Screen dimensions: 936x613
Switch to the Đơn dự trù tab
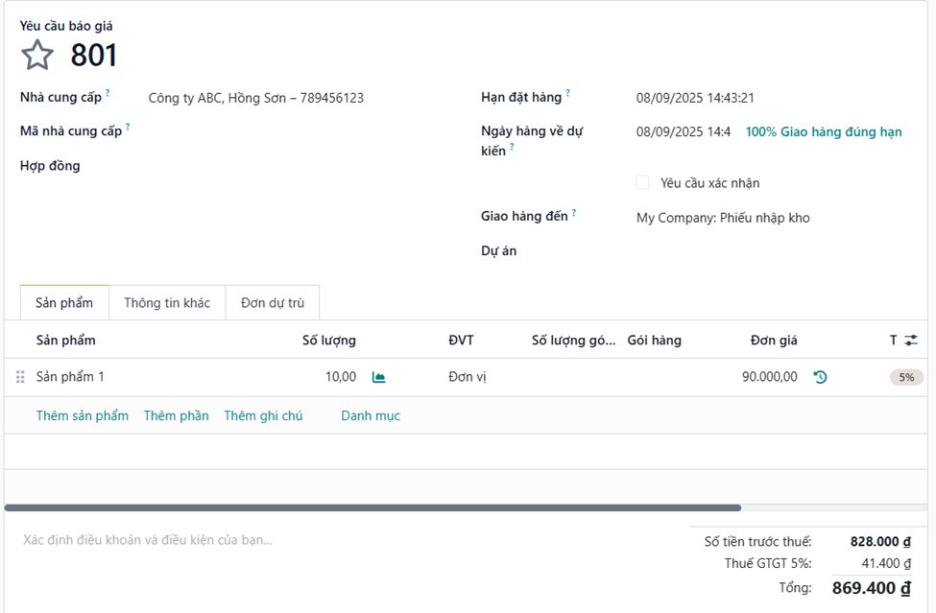(273, 303)
